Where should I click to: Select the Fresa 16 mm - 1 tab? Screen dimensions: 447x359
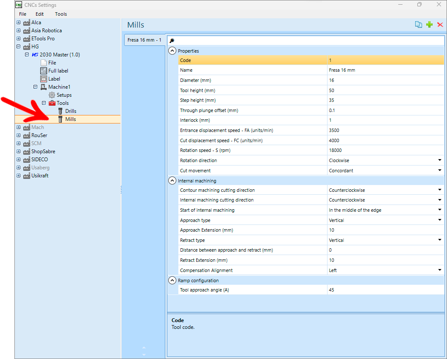144,40
